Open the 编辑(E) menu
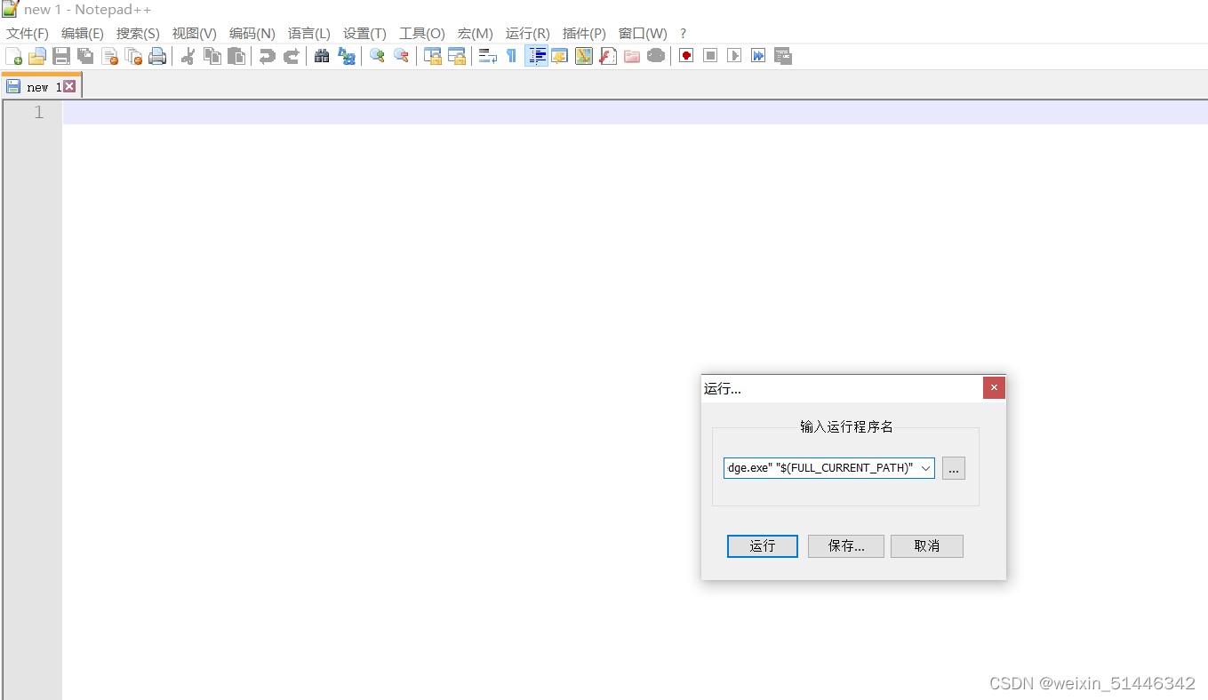1208x700 pixels. pos(83,33)
